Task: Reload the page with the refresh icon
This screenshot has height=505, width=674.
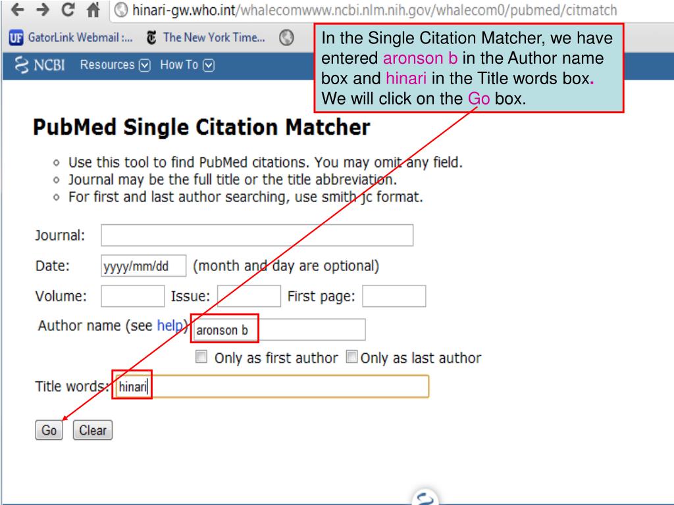Action: 68,9
